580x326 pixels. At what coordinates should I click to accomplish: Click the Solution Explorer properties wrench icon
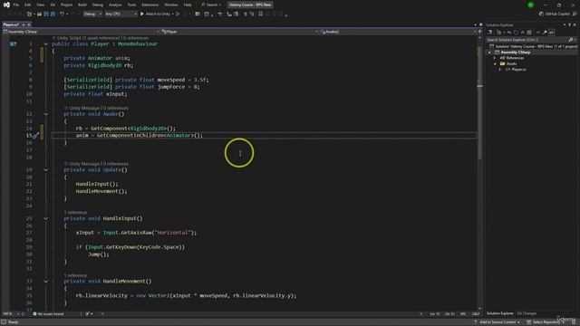tap(545, 33)
